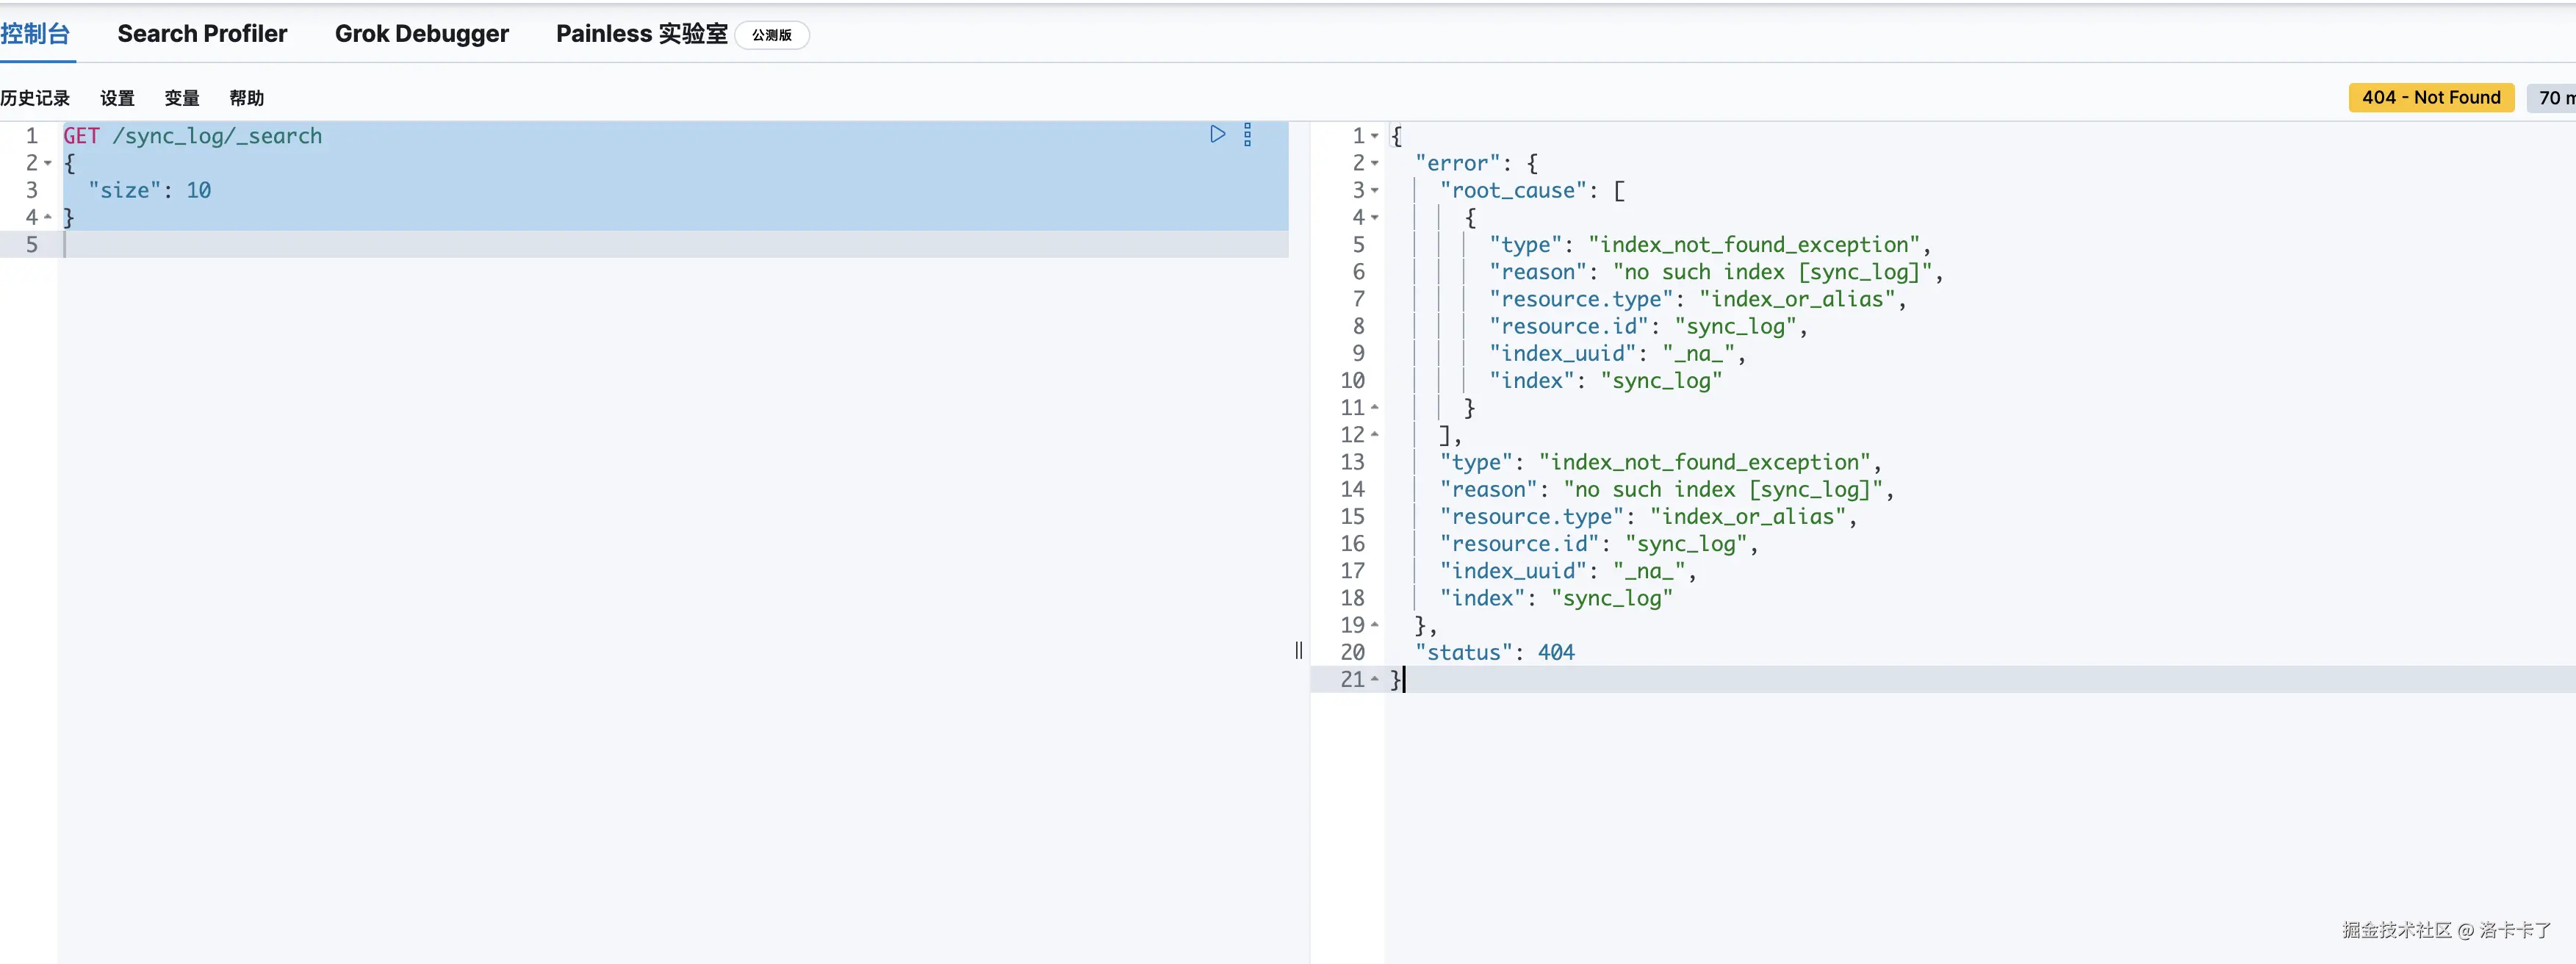This screenshot has width=2576, height=964.
Task: Switch to the Search Profiler tab
Action: (x=202, y=34)
